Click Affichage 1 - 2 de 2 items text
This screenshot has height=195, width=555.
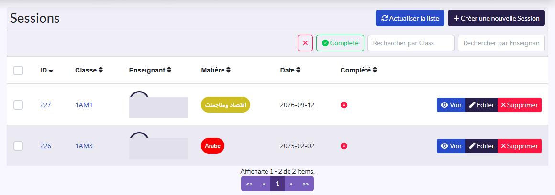277,171
